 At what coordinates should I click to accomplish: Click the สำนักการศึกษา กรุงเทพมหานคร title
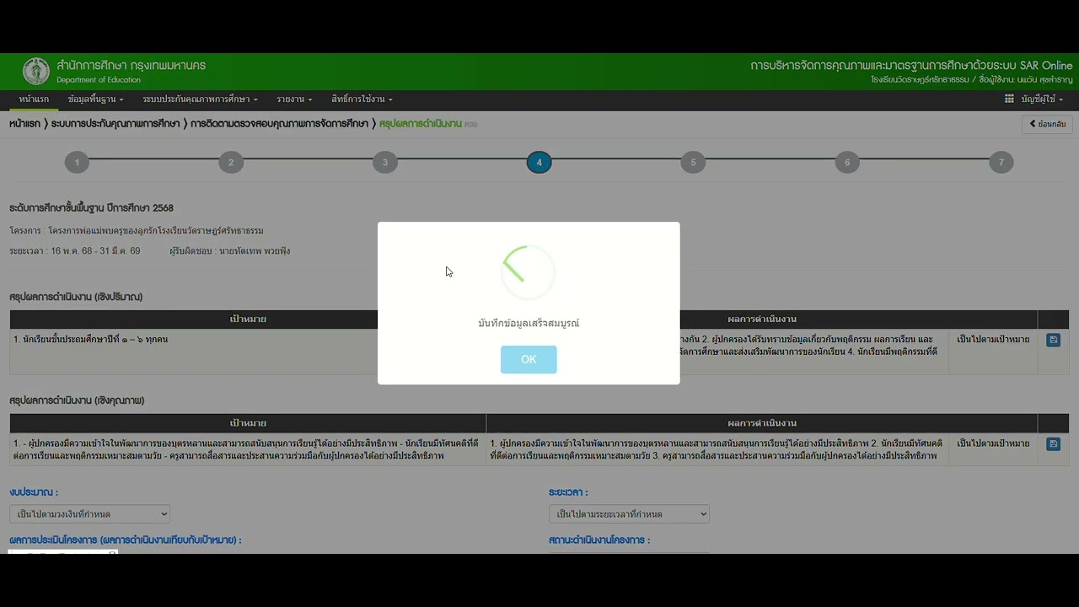pos(132,66)
